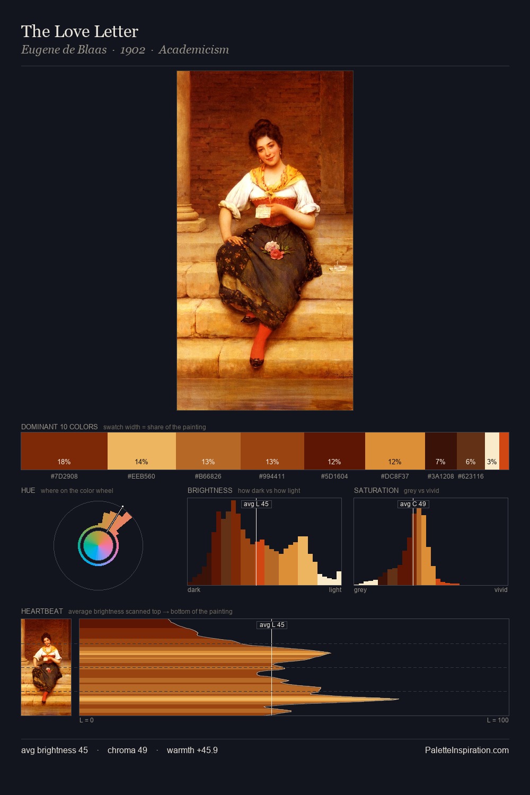Click the "vivid" axis label under Saturation
This screenshot has height=795, width=530.
tap(501, 590)
